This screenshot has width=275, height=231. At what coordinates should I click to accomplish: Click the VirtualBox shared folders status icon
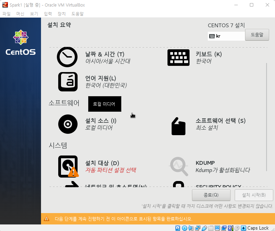pos(211,228)
